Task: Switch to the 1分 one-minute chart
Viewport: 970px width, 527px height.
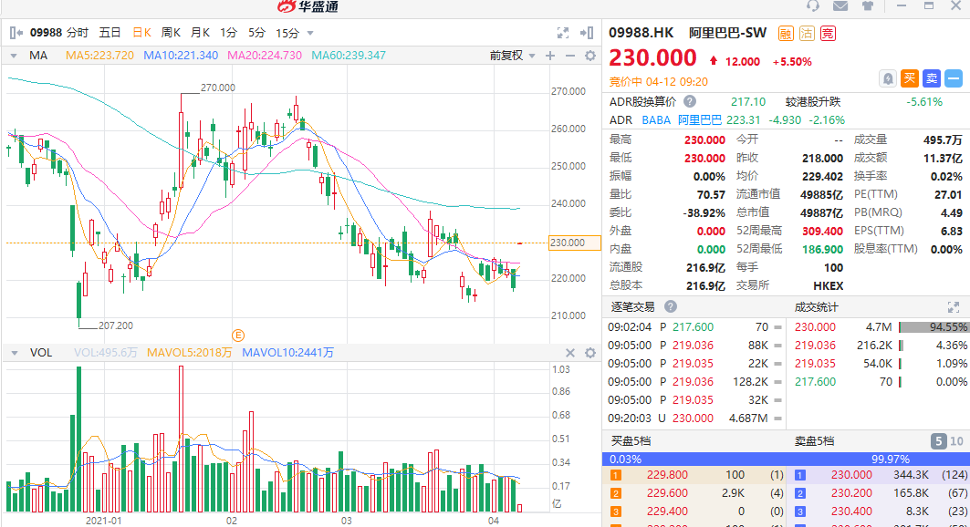Action: 228,33
